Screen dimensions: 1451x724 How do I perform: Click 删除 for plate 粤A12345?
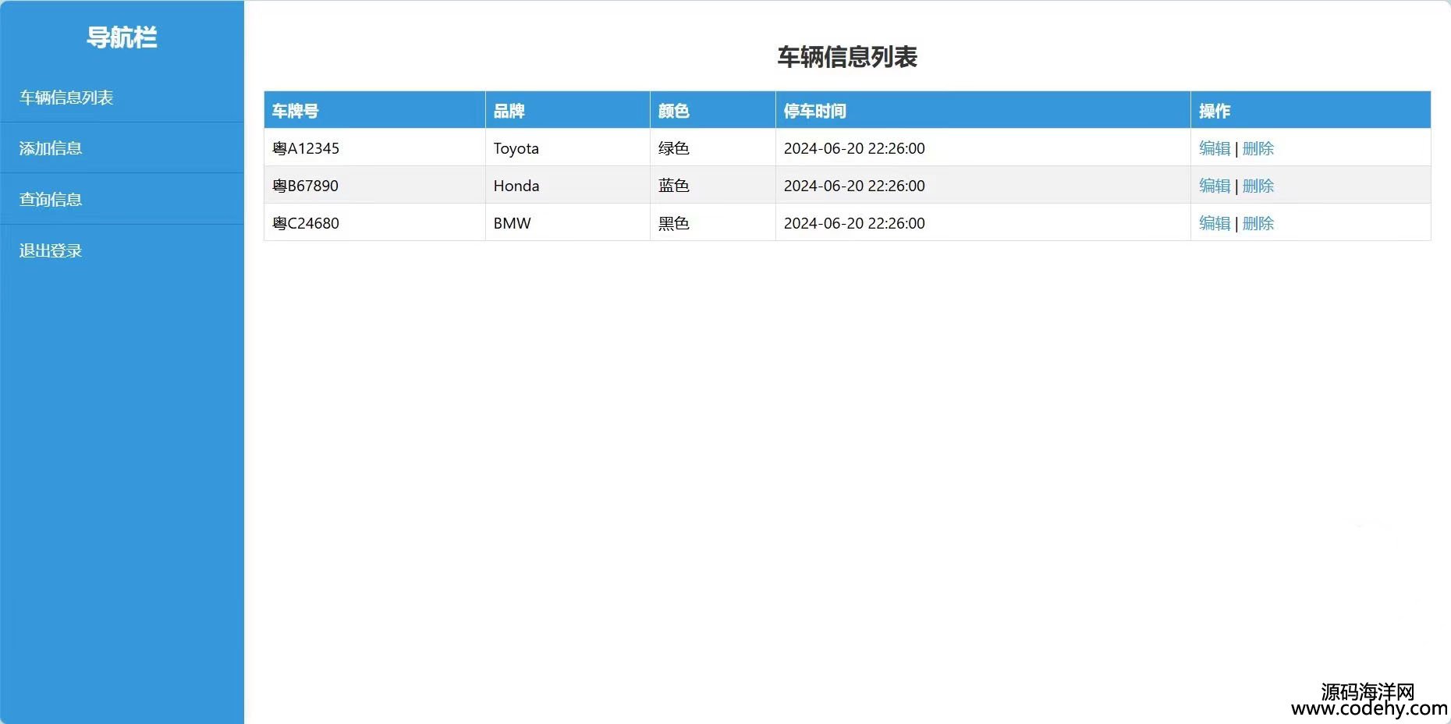(1258, 148)
